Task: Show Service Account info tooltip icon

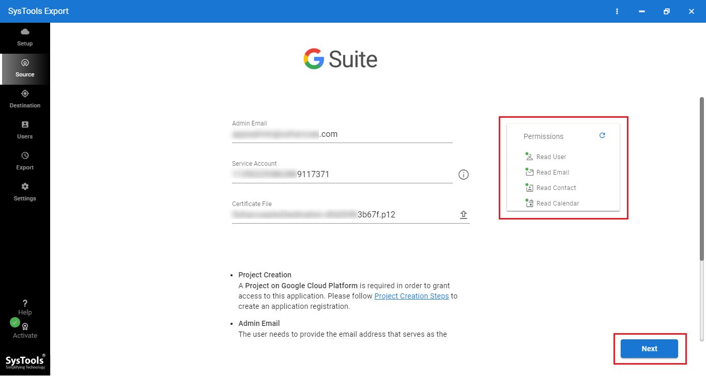Action: click(464, 175)
